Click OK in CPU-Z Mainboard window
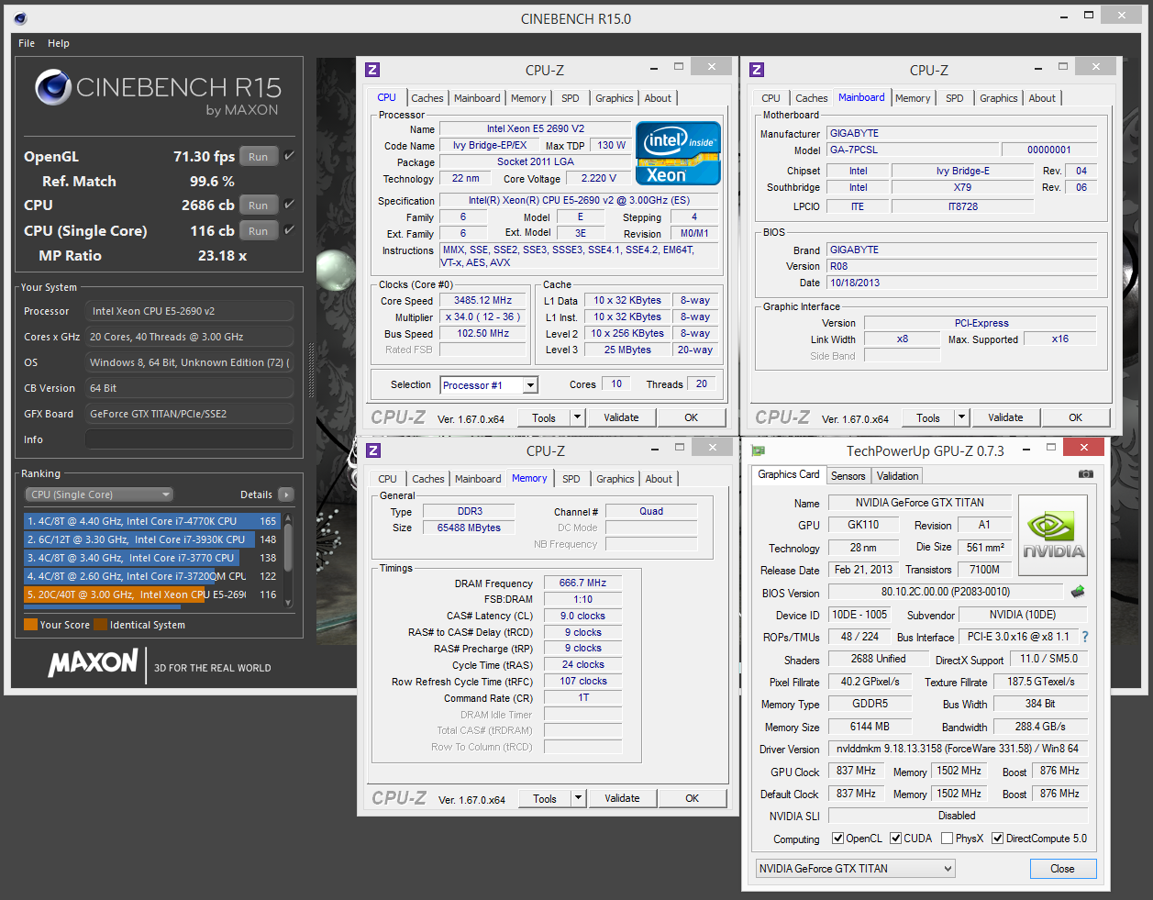1153x900 pixels. (x=1075, y=417)
